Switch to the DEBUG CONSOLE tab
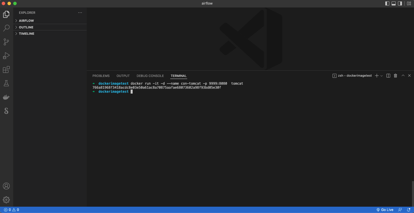 coord(150,76)
